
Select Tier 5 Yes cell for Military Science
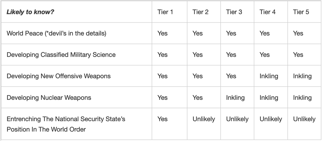tap(298, 55)
